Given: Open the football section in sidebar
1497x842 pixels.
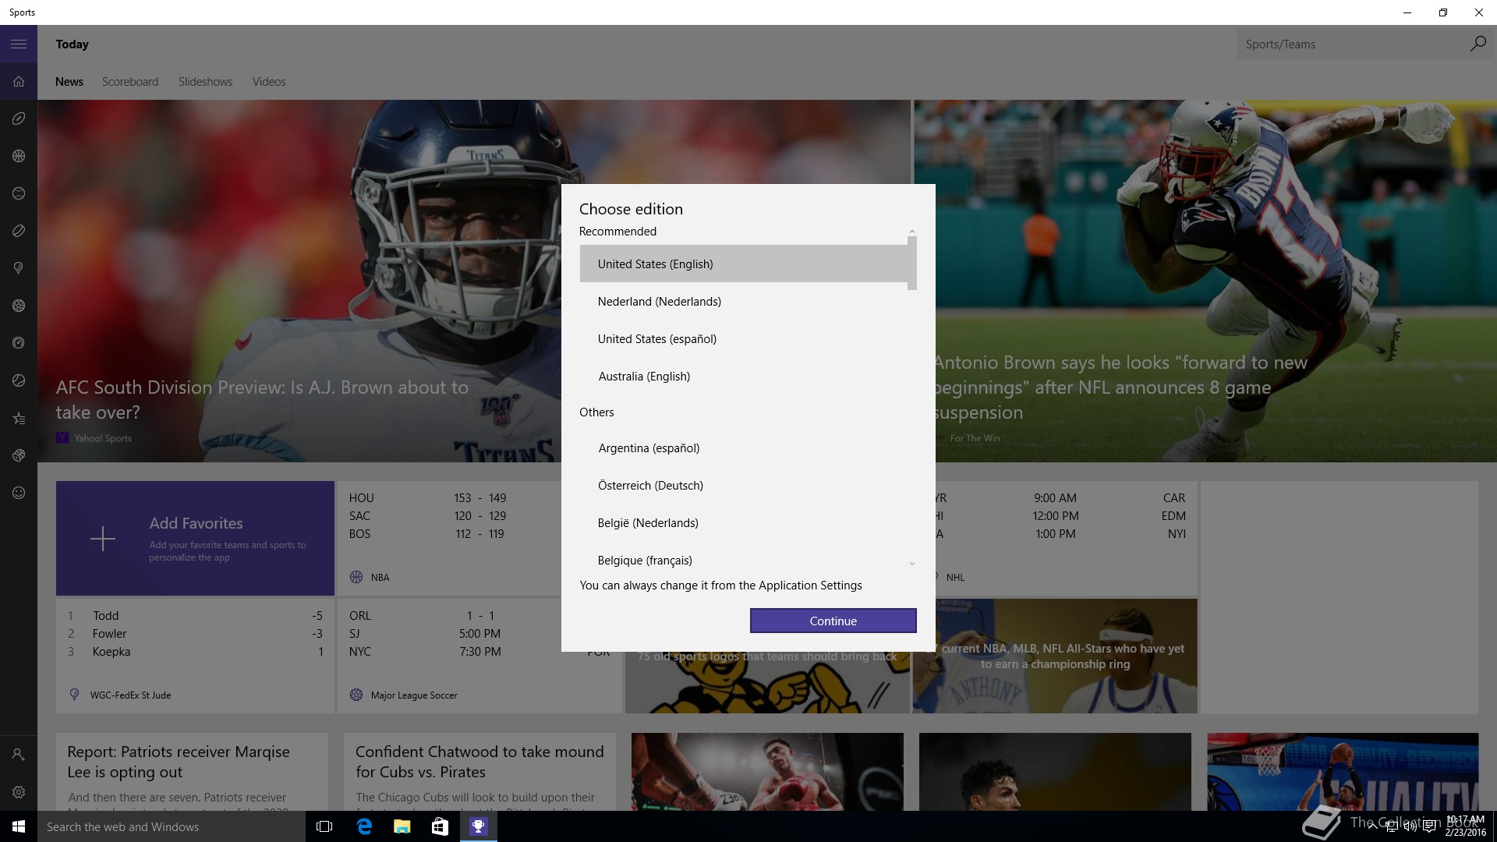Looking at the screenshot, I should [19, 119].
